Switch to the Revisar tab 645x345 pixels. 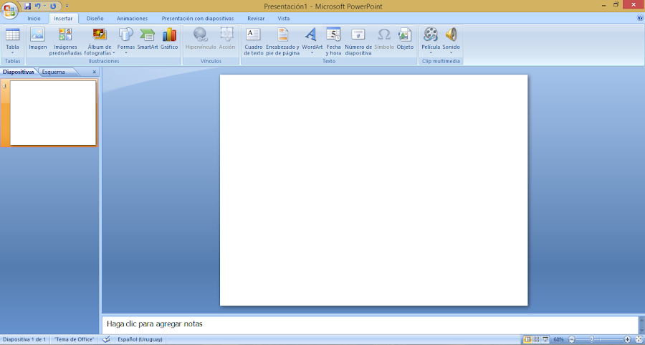(x=256, y=19)
